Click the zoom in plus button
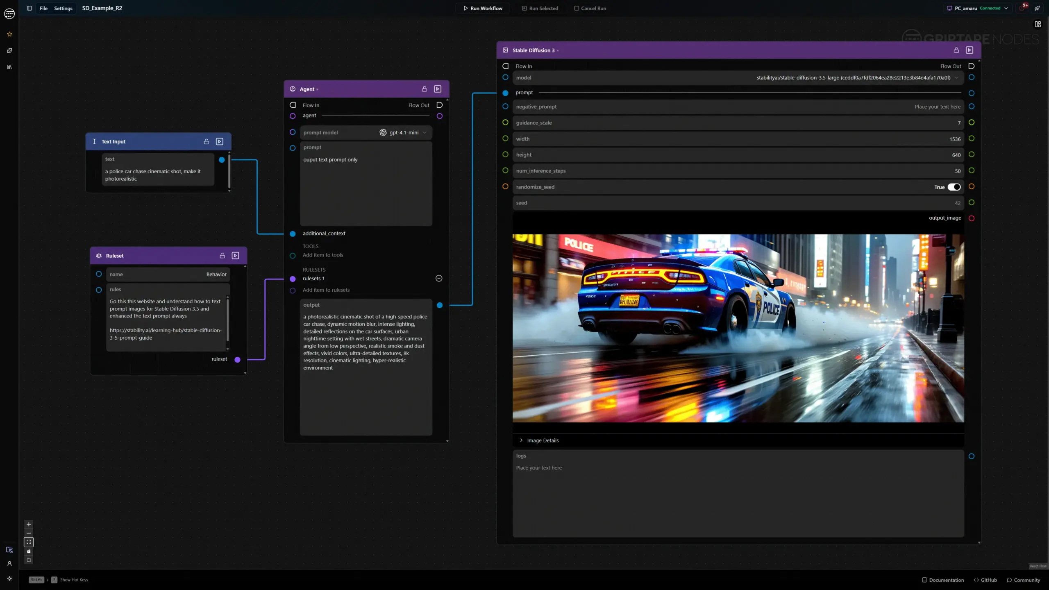Viewport: 1049px width, 590px height. tap(29, 524)
